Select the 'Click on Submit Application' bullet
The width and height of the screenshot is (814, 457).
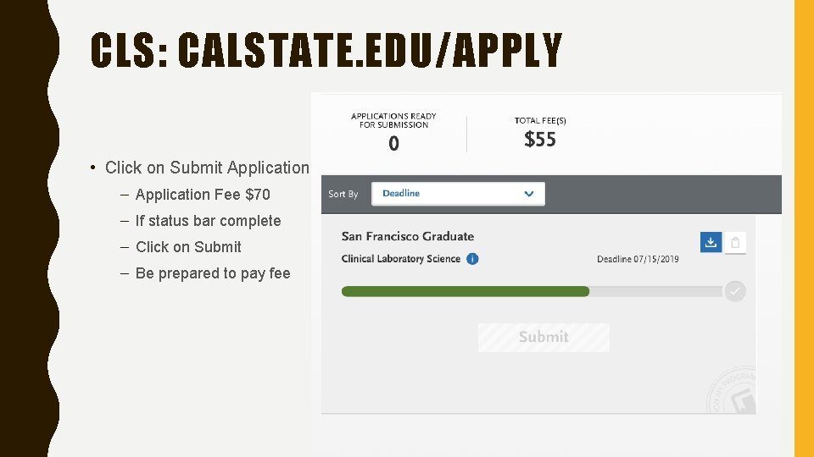pyautogui.click(x=207, y=168)
